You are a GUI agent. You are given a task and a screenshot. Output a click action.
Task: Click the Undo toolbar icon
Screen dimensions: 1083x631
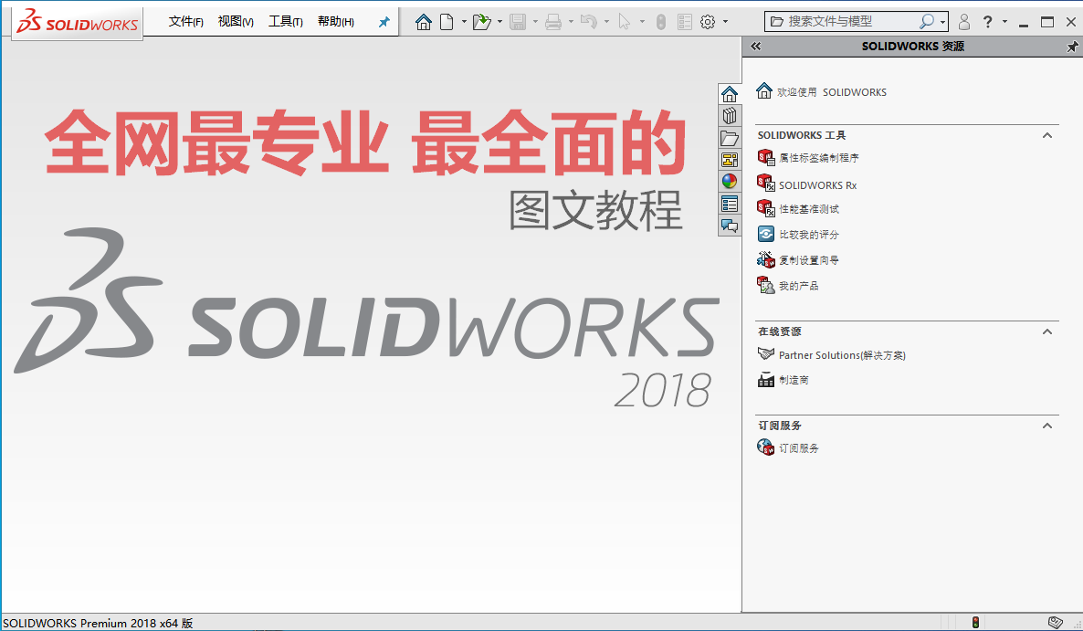click(x=589, y=22)
